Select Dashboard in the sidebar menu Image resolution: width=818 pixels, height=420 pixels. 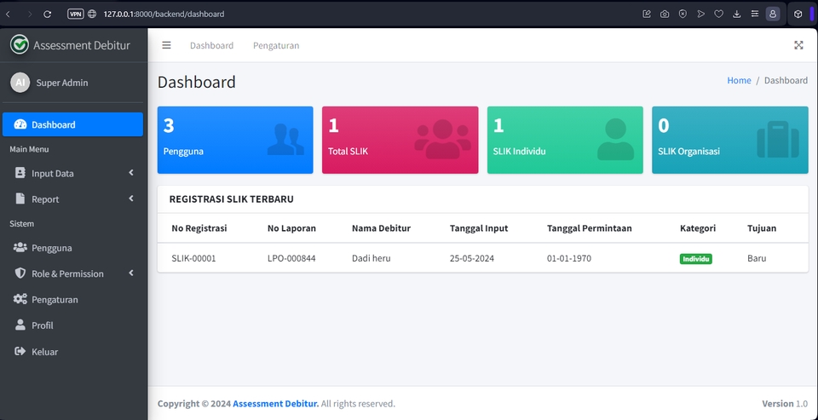72,124
